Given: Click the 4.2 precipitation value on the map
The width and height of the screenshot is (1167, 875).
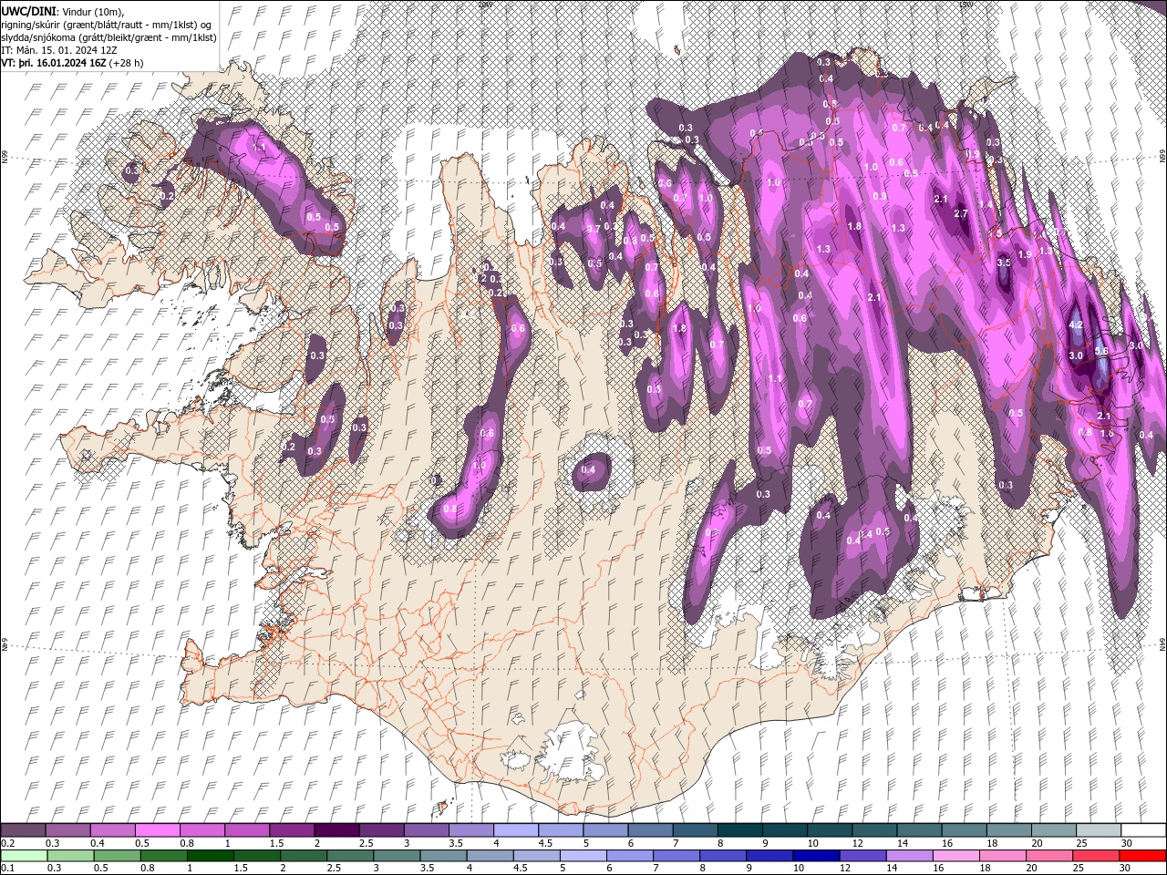Looking at the screenshot, I should tap(1075, 324).
